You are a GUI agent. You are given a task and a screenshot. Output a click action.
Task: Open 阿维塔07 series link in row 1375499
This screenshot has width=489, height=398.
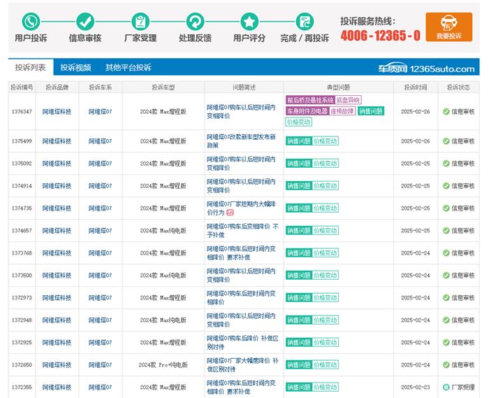(x=100, y=141)
